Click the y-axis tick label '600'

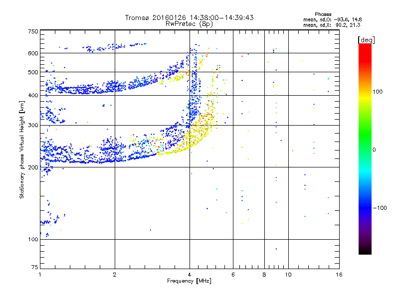coord(33,53)
